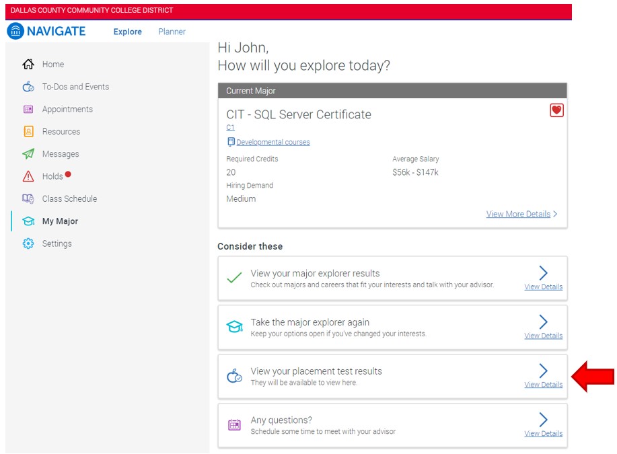Select the Resources orange icon
The image size is (617, 454).
(x=28, y=132)
